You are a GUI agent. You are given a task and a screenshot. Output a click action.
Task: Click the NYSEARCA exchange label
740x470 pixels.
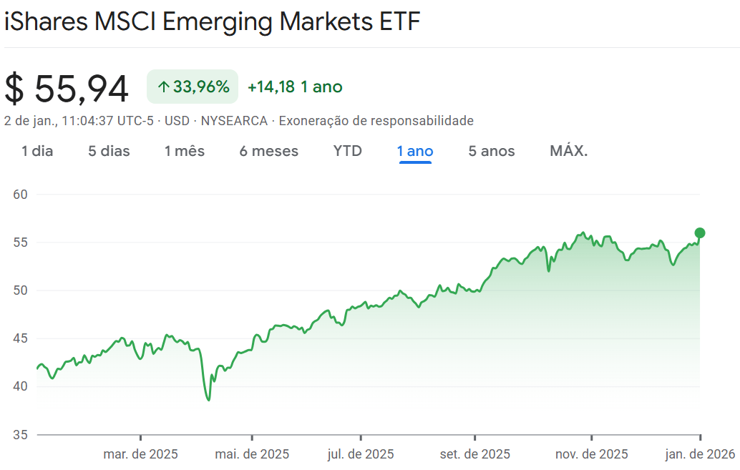[x=234, y=121]
